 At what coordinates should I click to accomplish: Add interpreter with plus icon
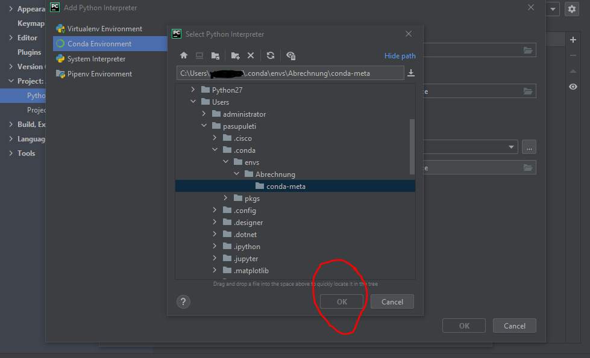click(x=573, y=40)
